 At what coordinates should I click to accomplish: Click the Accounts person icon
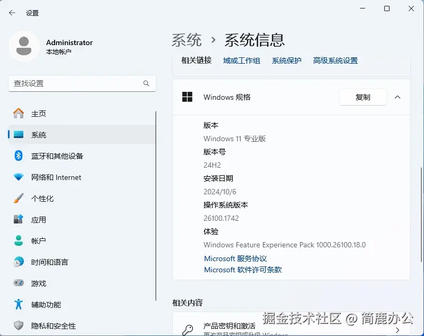19,240
